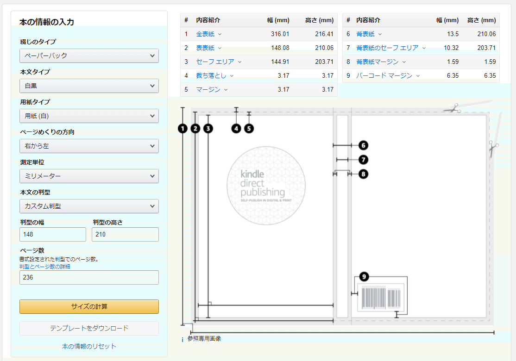Click the number 2 marker in diagram

pyautogui.click(x=195, y=129)
